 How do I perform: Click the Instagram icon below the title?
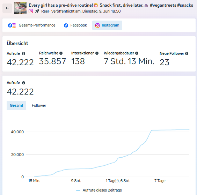click(x=31, y=11)
